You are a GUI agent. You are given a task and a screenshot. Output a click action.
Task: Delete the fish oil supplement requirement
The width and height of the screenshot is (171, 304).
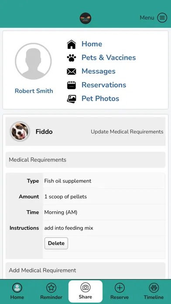pos(56,243)
